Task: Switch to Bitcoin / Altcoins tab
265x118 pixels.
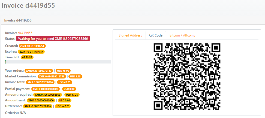Action: pos(182,35)
